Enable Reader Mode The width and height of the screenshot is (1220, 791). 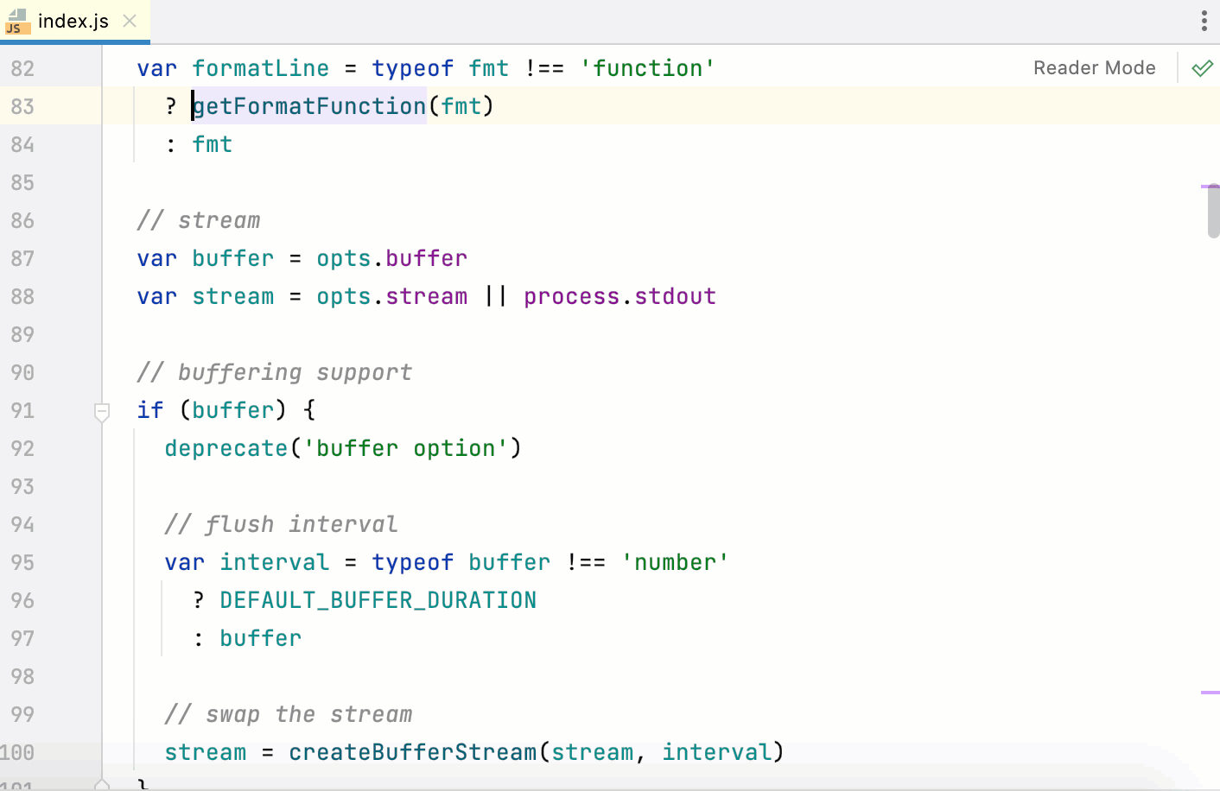(1094, 67)
